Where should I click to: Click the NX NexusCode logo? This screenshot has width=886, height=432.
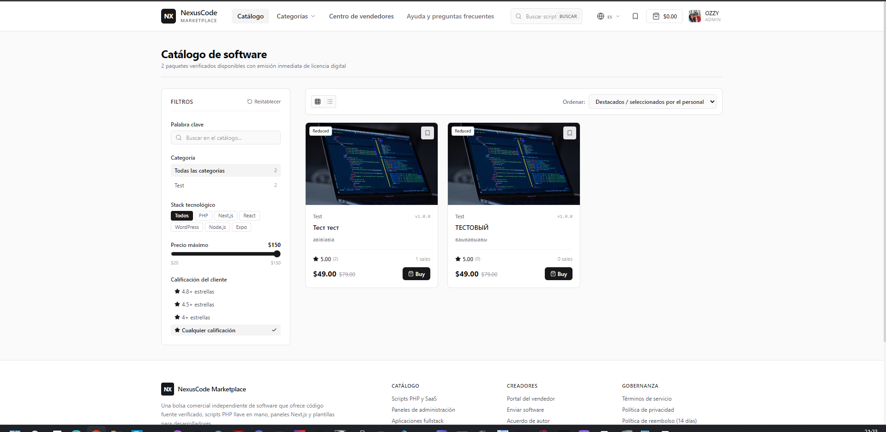pyautogui.click(x=189, y=16)
